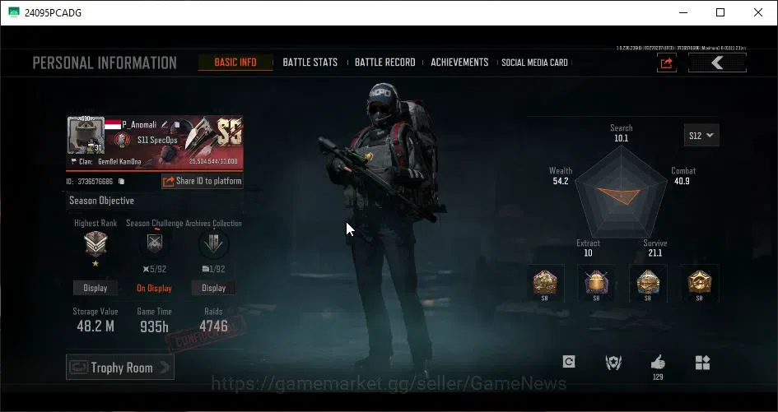Viewport: 778px width, 412px height.
Task: Click the S11 SpecOps title emblem
Action: tap(122, 140)
